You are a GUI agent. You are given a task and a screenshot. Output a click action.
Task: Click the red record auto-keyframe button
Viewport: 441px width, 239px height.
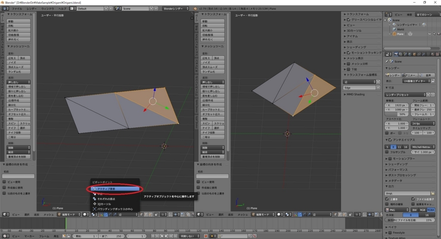206,236
